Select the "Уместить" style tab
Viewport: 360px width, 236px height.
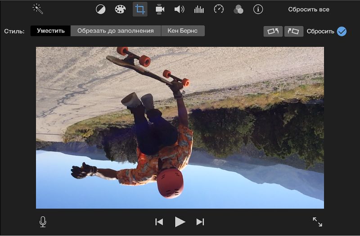click(50, 31)
